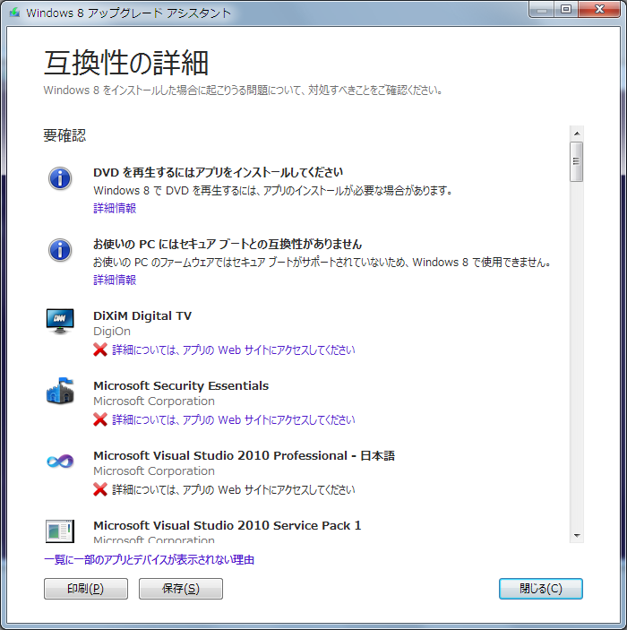Close the window with the X button
The image size is (627, 630).
599,10
